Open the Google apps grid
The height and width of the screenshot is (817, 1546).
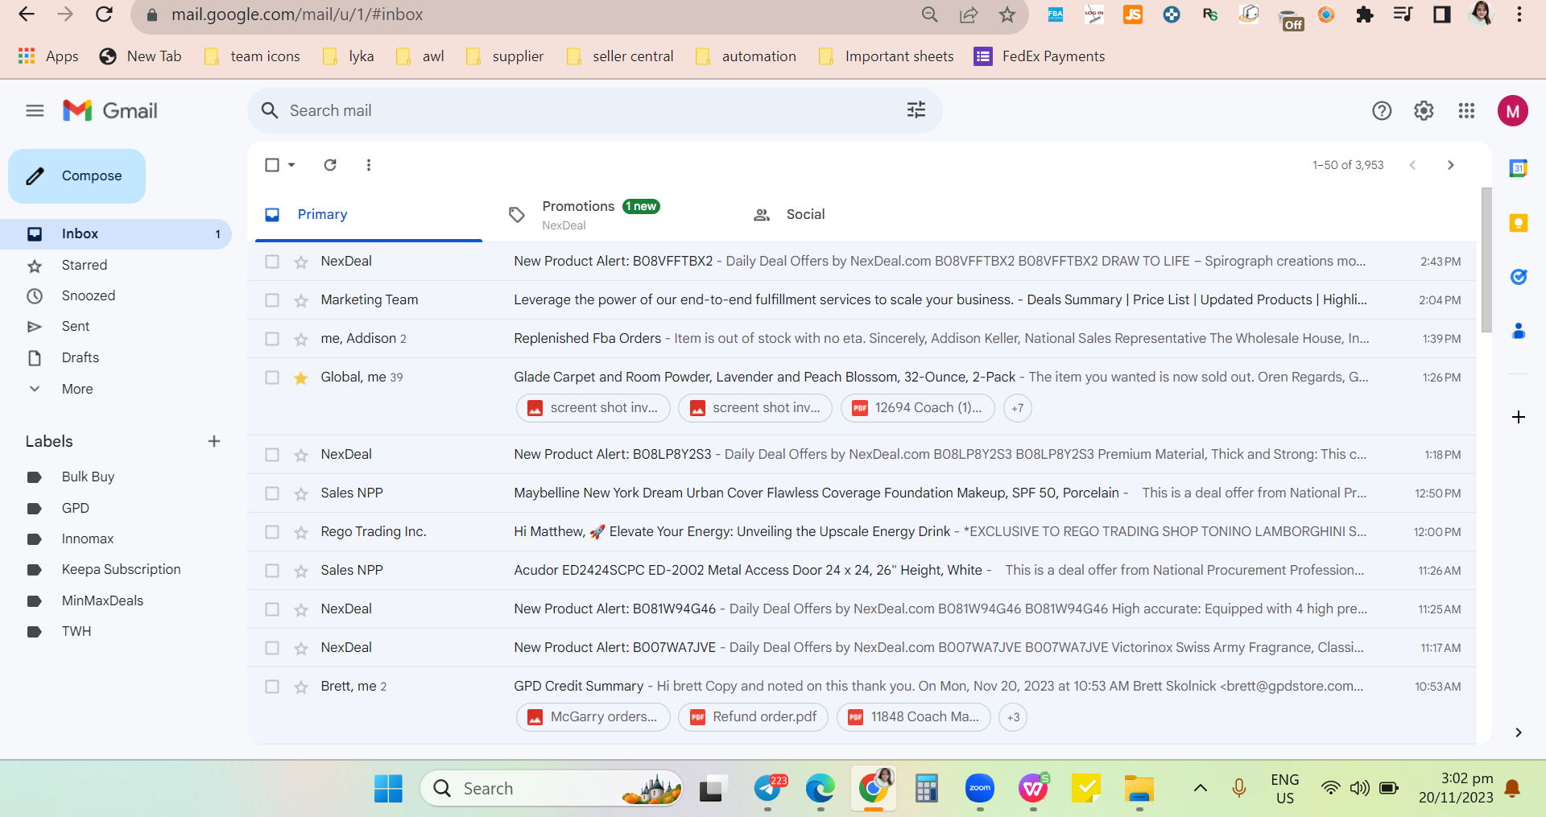pos(1466,111)
